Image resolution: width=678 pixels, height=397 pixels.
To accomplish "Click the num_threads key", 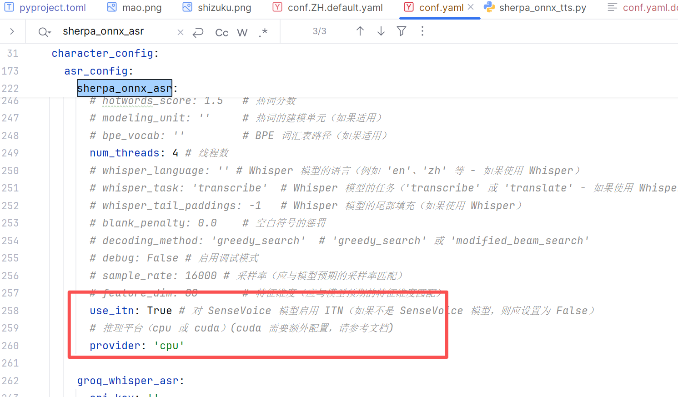I will [125, 153].
